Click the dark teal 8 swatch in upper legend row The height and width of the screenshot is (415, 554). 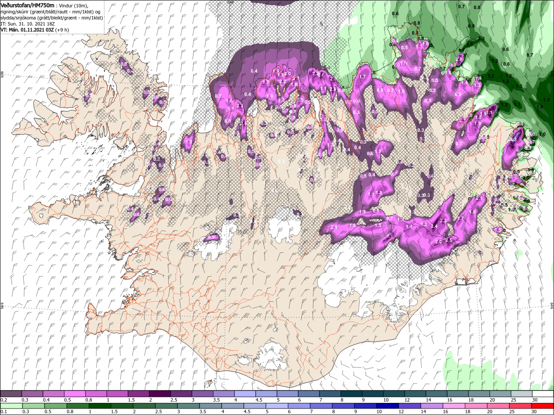(351, 393)
